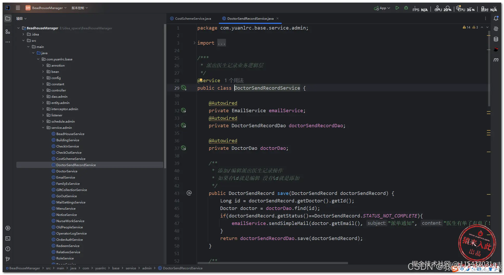Open the Maven tool window

point(496,60)
